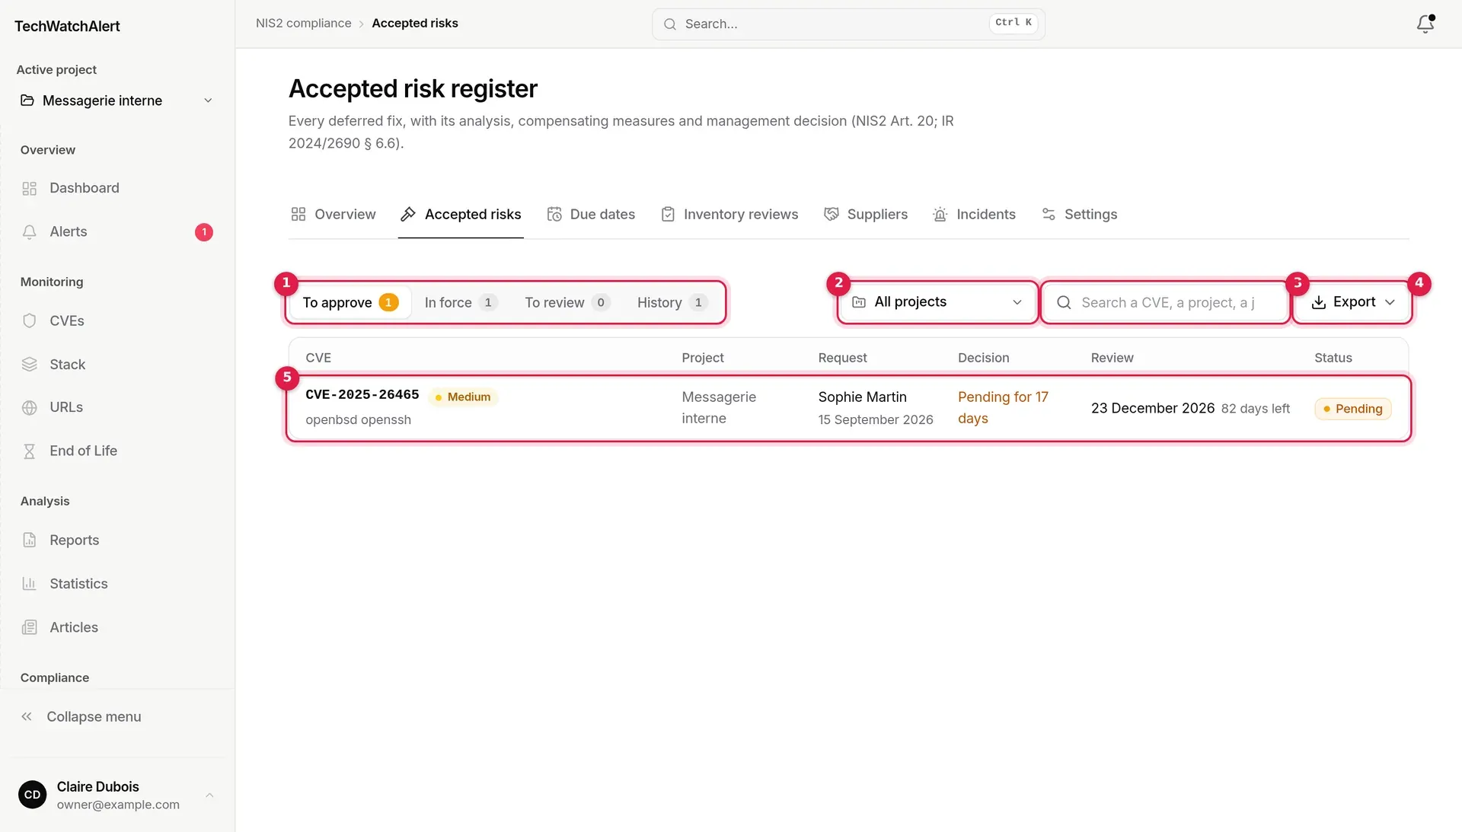Screen dimensions: 1462x832
Task: Select the In force filter
Action: coord(460,302)
